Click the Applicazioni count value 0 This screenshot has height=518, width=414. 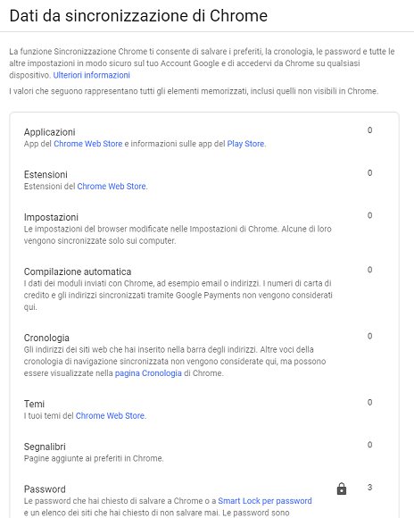(x=369, y=130)
